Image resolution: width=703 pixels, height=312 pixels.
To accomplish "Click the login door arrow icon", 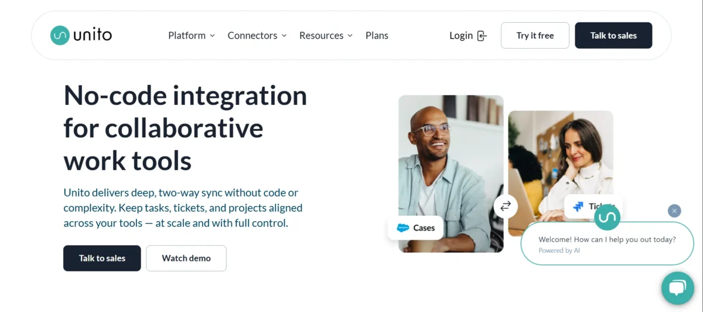I will pyautogui.click(x=482, y=36).
